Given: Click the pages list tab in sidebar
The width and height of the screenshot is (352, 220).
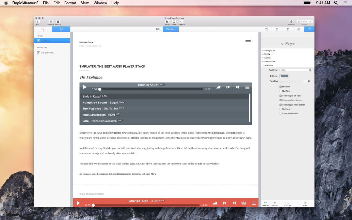Looking at the screenshot, I should tap(61, 29).
